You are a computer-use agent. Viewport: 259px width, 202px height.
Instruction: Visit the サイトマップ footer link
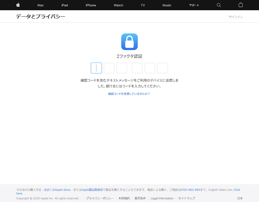pyautogui.click(x=187, y=198)
